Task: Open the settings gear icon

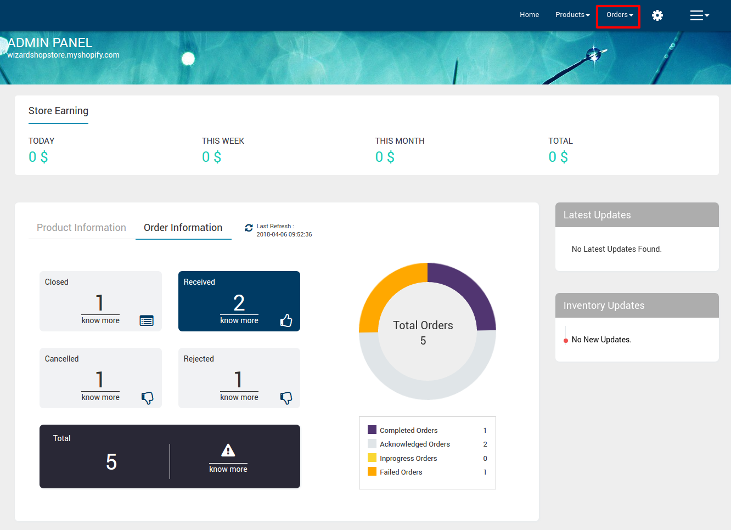Action: click(657, 15)
